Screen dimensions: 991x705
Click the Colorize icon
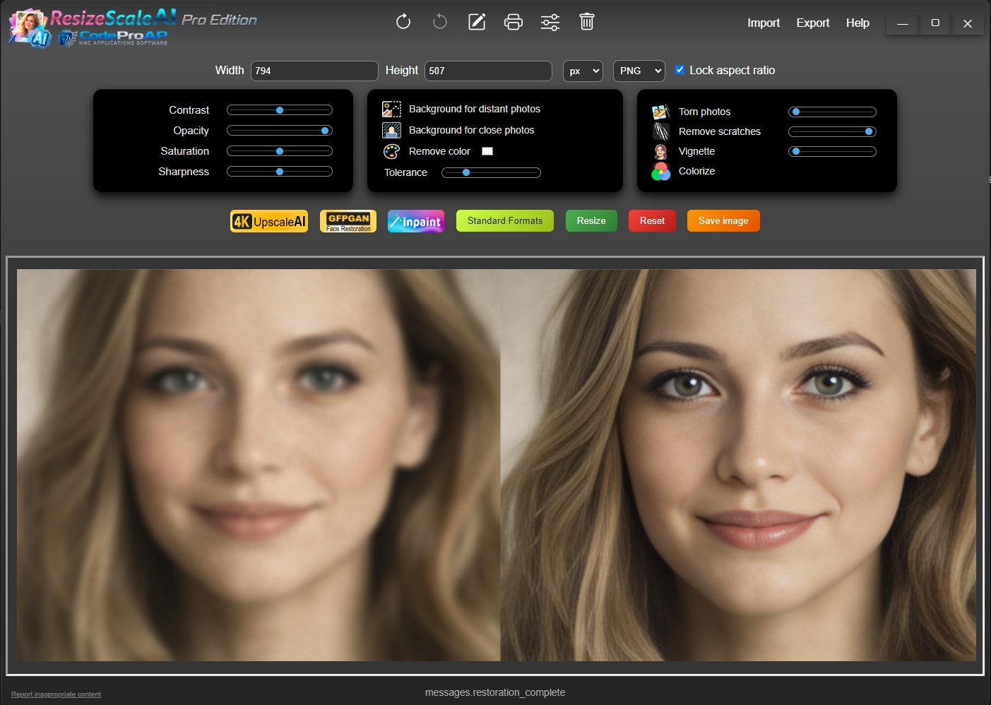(660, 172)
